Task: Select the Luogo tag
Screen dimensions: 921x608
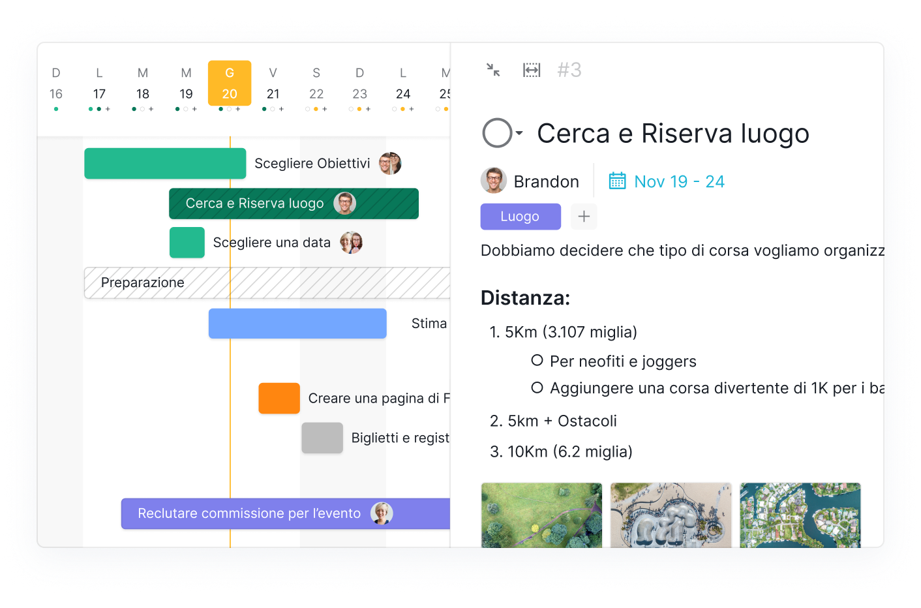Action: pyautogui.click(x=521, y=217)
